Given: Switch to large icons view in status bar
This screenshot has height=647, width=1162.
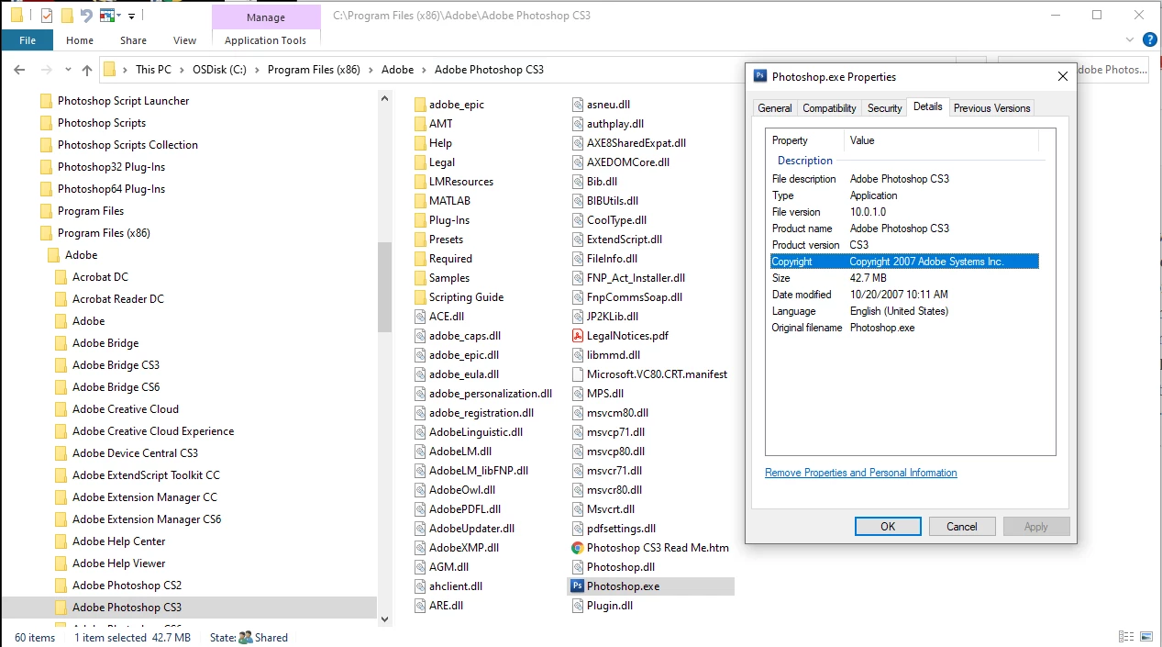Looking at the screenshot, I should pos(1145,637).
